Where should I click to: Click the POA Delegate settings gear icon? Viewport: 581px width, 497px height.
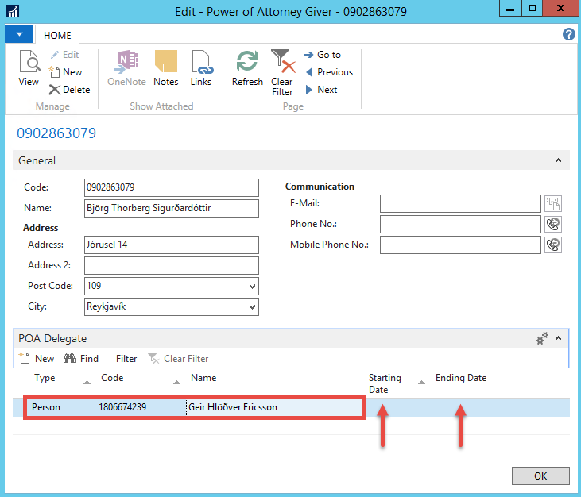click(x=542, y=338)
